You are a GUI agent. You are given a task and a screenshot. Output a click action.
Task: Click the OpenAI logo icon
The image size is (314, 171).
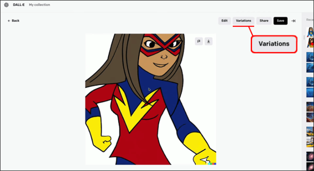click(x=6, y=5)
